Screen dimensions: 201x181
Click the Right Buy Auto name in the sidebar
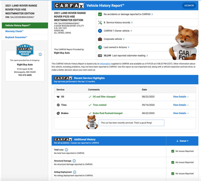click(25, 65)
